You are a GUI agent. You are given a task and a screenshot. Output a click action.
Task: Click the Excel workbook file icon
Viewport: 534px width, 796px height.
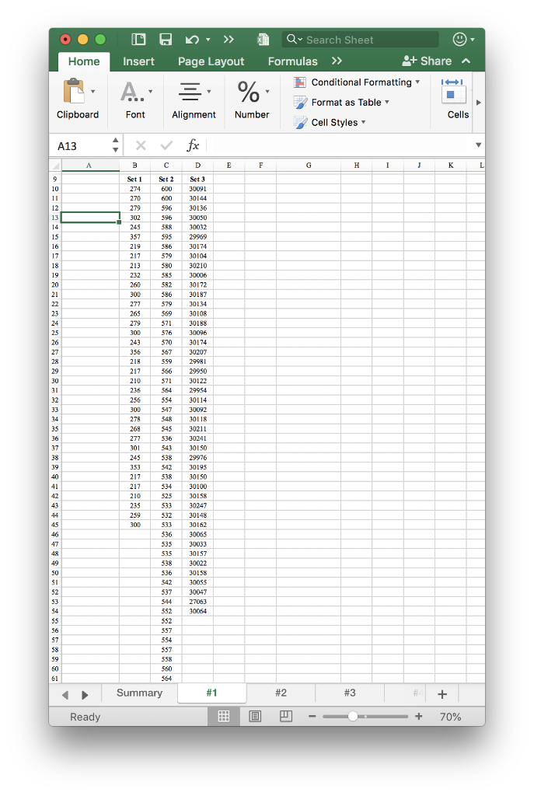click(x=263, y=40)
